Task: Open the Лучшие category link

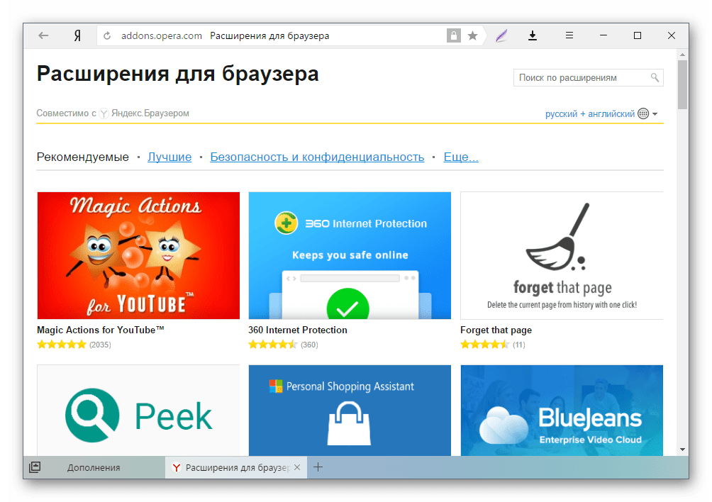Action: click(x=169, y=157)
